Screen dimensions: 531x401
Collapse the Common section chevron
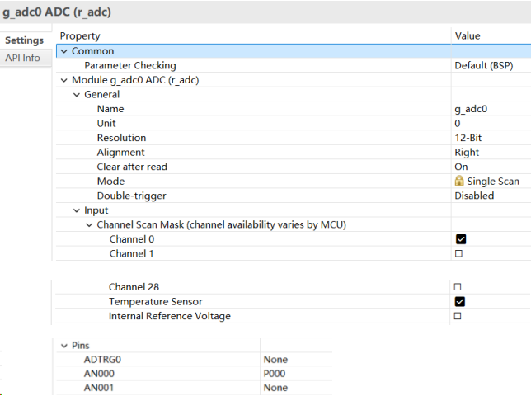click(64, 51)
